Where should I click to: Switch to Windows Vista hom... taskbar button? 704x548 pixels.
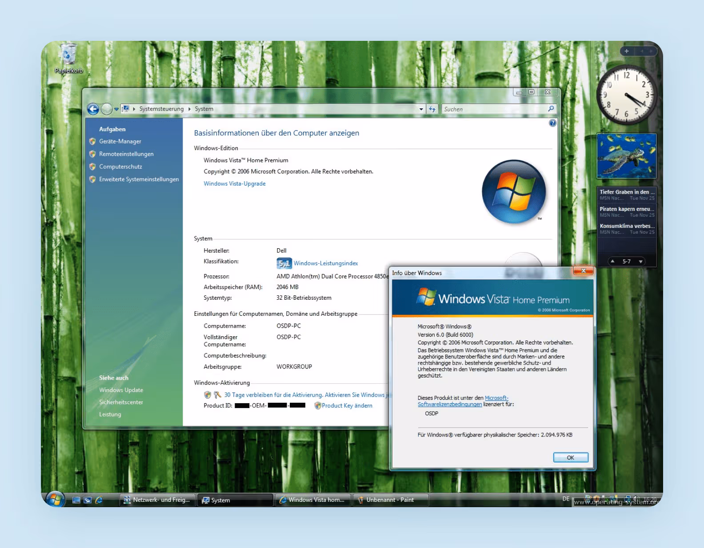(x=313, y=500)
